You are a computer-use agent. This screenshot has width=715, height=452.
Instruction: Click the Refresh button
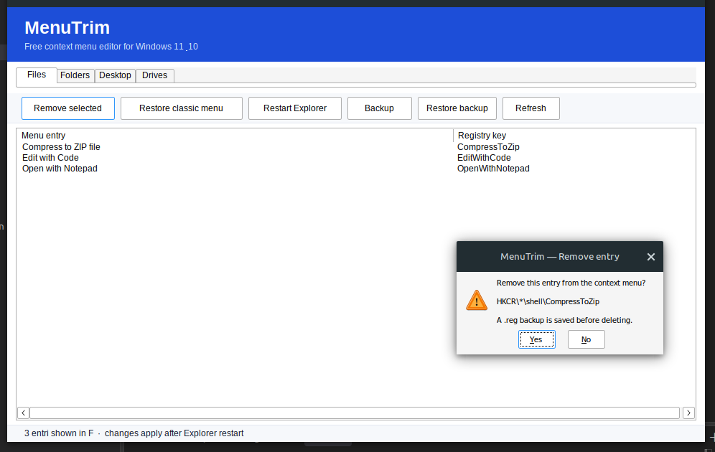point(531,108)
